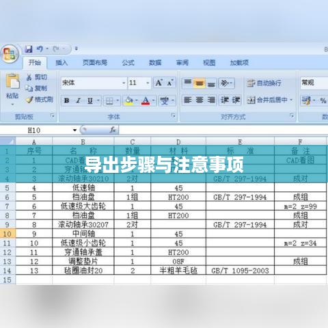Open the 常规 number format dropdown
328x328 pixels.
coord(314,83)
